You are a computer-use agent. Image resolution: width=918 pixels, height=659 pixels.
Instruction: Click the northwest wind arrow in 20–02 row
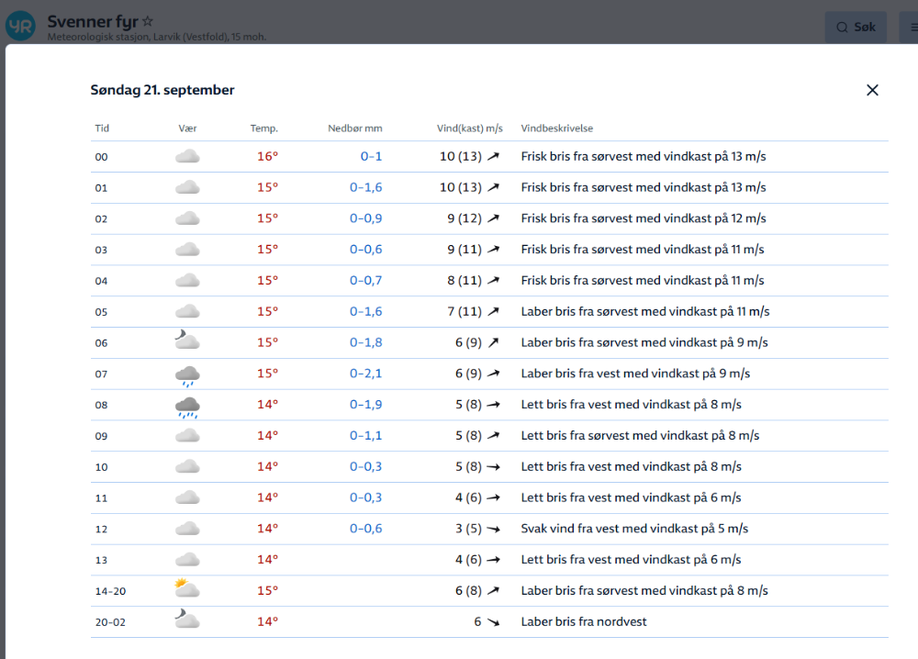pos(494,622)
